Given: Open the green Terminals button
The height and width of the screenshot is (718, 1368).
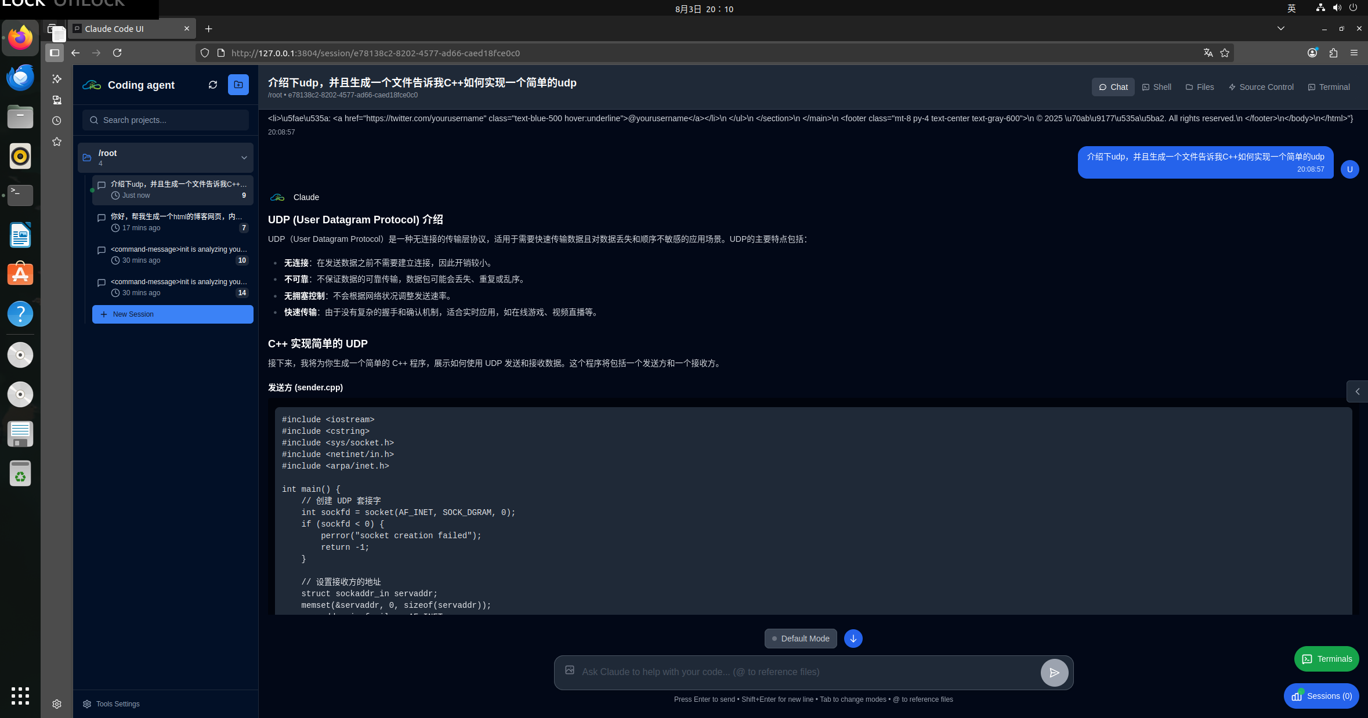Looking at the screenshot, I should click(1326, 659).
